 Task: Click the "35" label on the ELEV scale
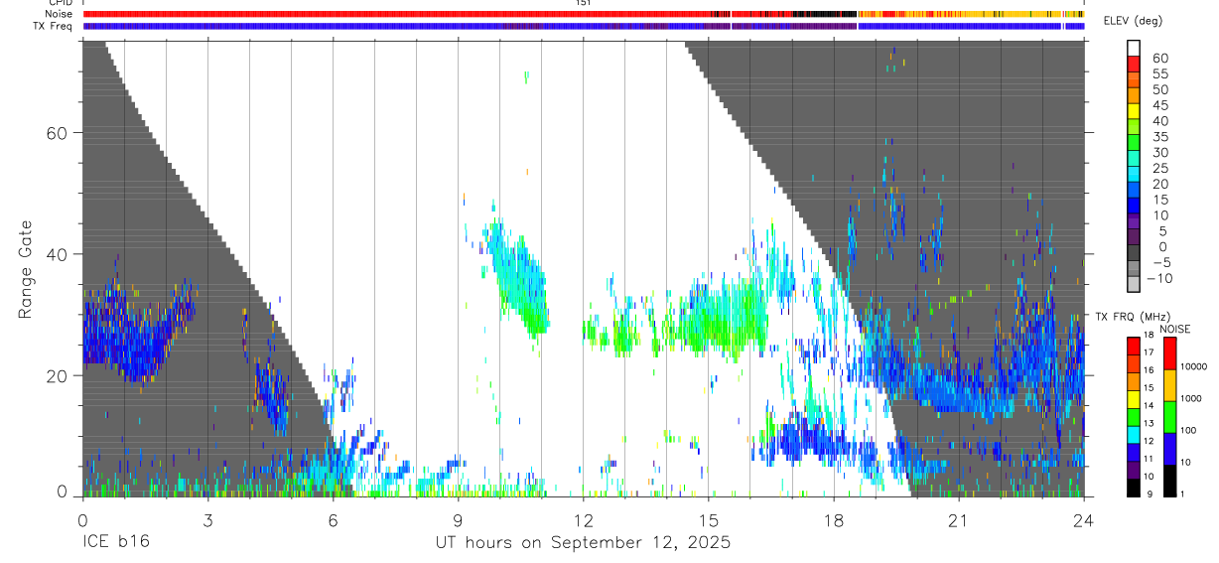coord(1160,137)
